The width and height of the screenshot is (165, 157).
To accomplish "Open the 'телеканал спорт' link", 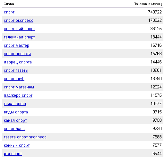I will tap(19, 37).
